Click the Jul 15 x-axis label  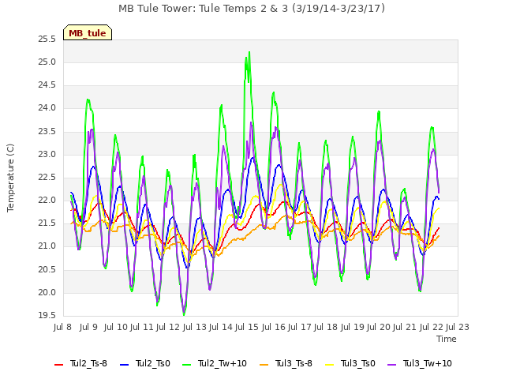pos(247,328)
